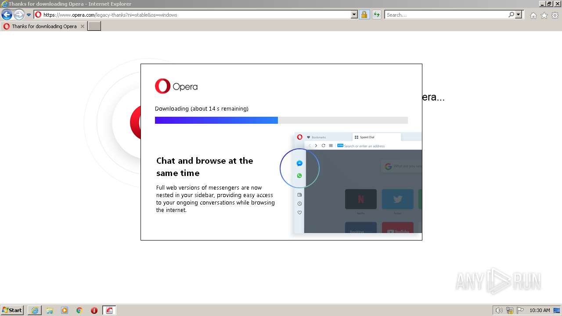Open the search provider dropdown arrow
562x316 pixels.
(519, 14)
